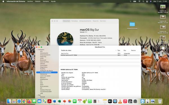This screenshot has height=105, width=169.
Task: Switch to Servicio tab in About window
Action: 103,21
